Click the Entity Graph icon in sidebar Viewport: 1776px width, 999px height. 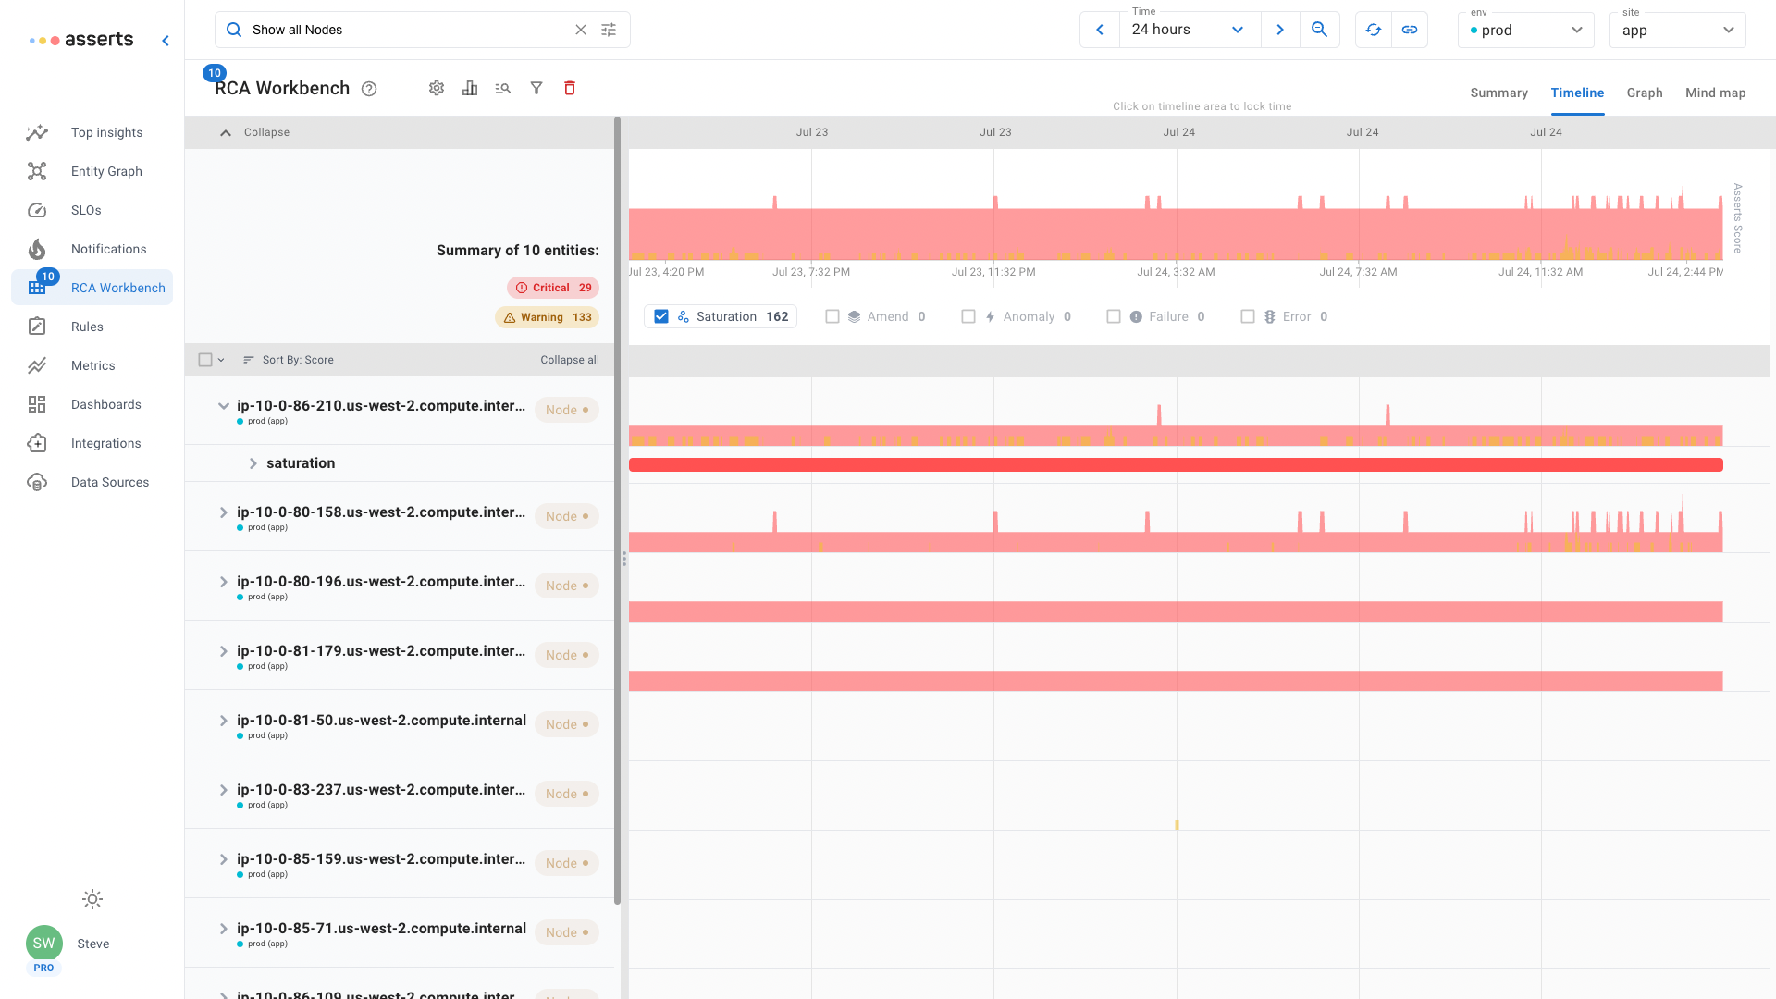pyautogui.click(x=37, y=171)
